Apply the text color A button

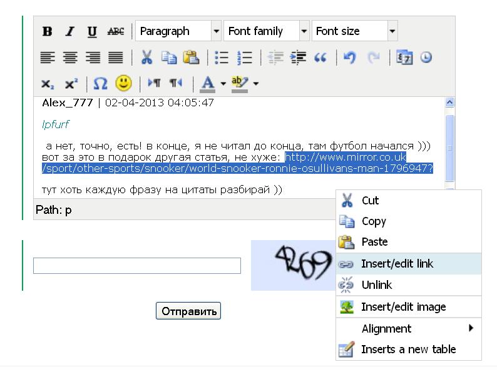click(208, 84)
